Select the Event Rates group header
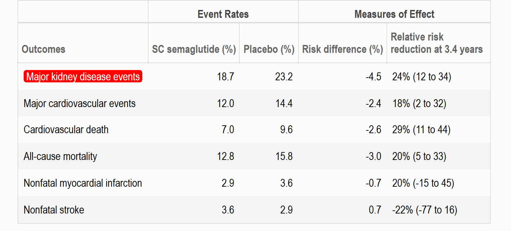Image resolution: width=511 pixels, height=231 pixels. (x=223, y=14)
